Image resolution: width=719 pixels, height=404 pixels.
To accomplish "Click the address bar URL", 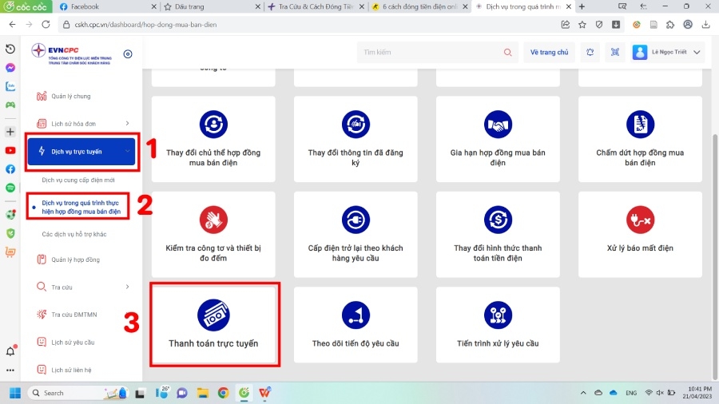I will 145,25.
